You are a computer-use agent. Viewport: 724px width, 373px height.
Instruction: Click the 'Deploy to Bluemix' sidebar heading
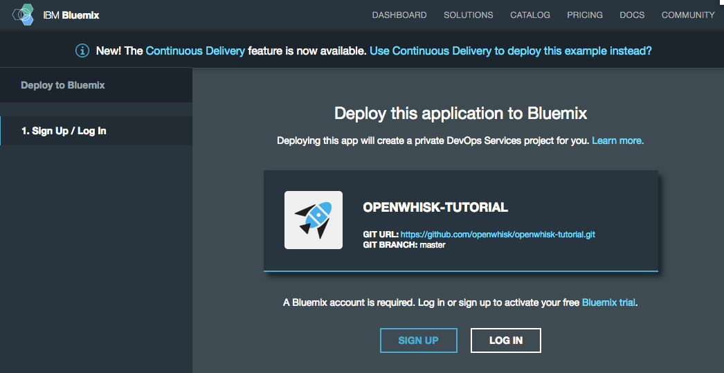point(63,85)
